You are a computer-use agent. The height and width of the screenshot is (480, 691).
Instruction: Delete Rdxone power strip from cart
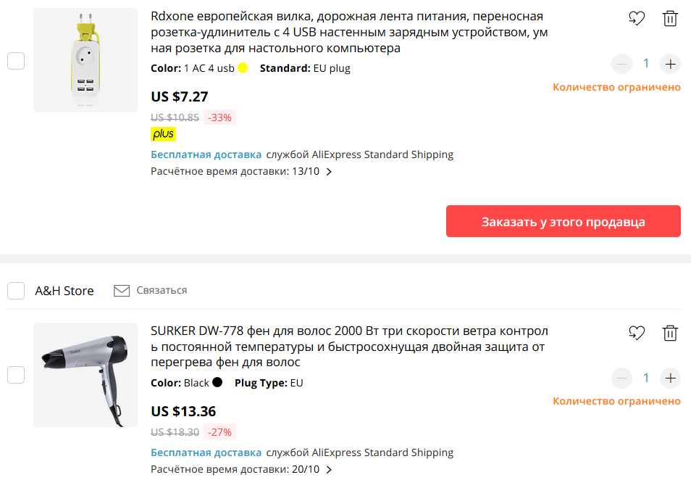(670, 18)
